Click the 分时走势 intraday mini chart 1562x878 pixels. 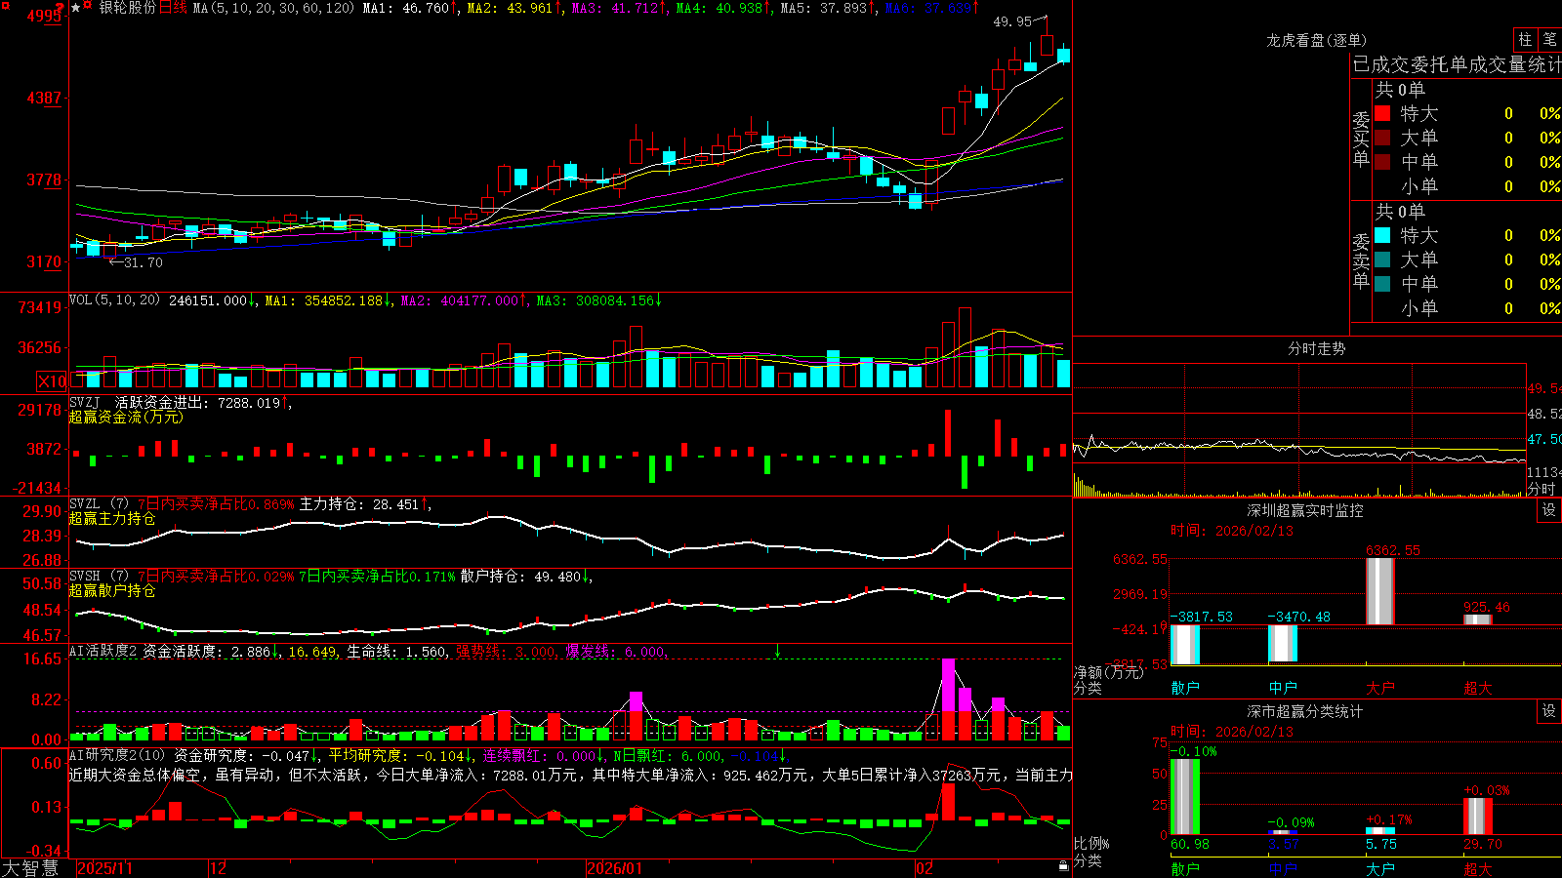click(x=1299, y=429)
